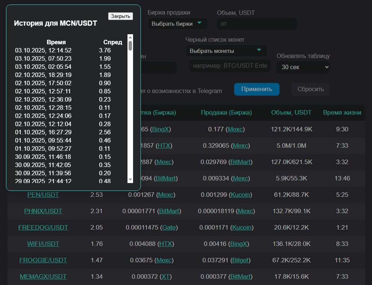Click the history list scroll-down arrow
The height and width of the screenshot is (285, 372).
130,180
